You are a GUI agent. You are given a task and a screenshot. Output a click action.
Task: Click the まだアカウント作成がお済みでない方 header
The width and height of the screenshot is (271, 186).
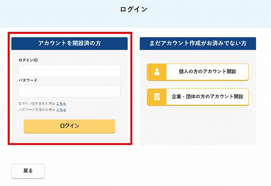198,44
